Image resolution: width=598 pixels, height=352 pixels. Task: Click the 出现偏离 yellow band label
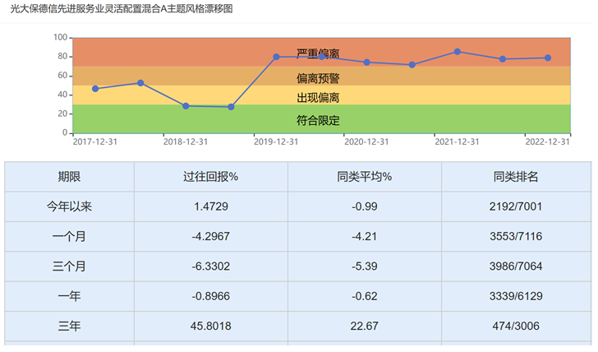click(x=318, y=98)
